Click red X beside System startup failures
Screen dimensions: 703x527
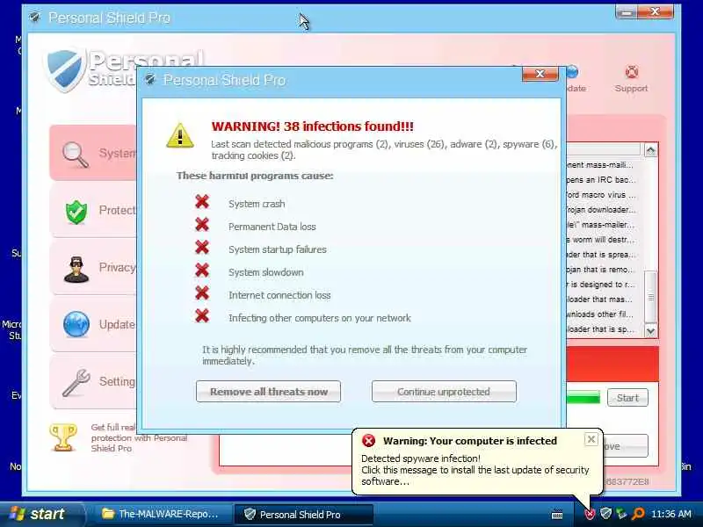(x=202, y=247)
